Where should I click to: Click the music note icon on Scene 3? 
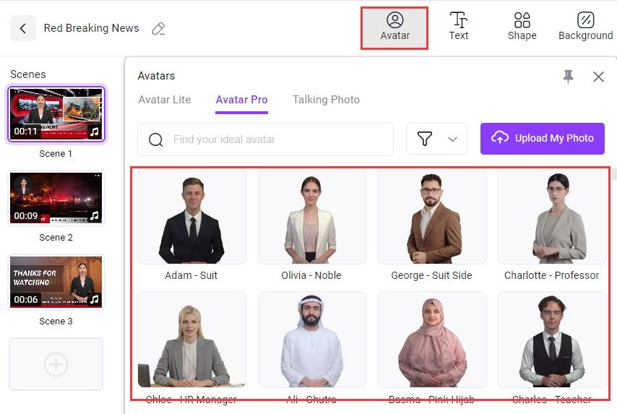(x=94, y=299)
